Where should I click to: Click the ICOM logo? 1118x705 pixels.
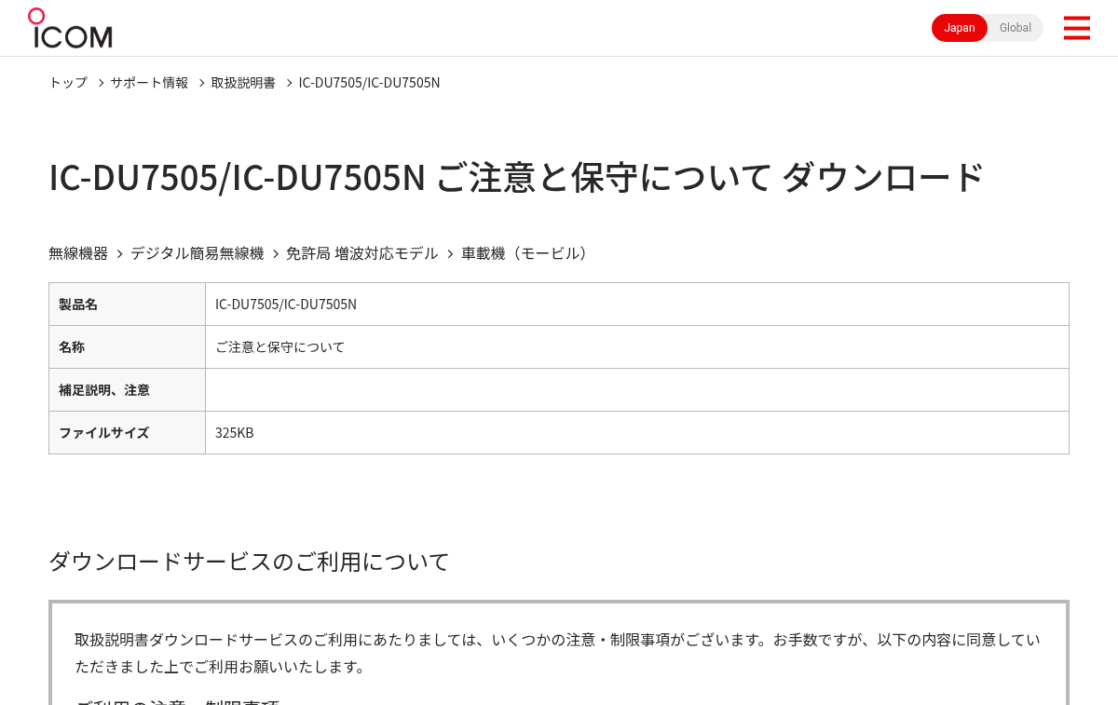(70, 28)
